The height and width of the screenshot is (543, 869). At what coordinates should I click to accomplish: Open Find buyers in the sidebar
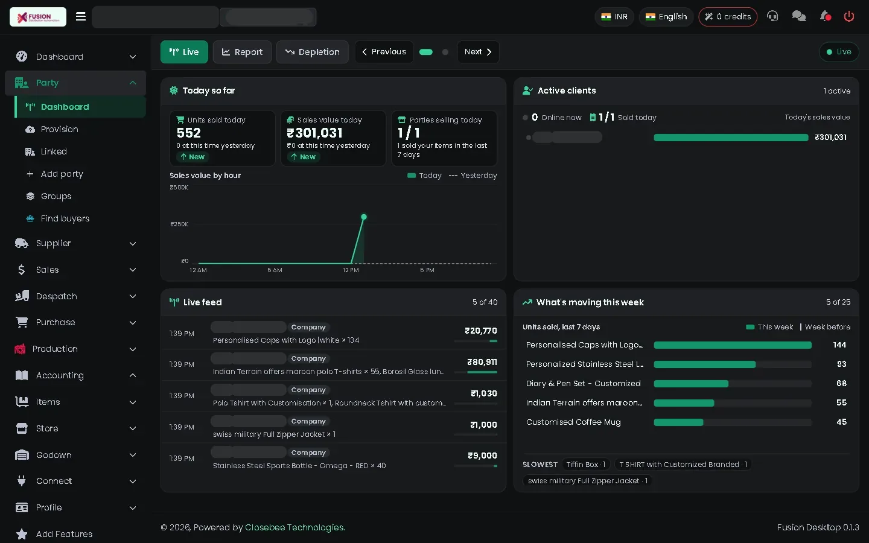click(80, 218)
